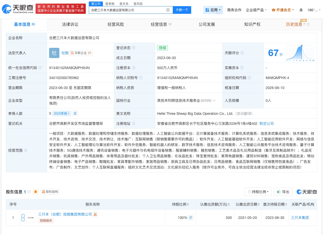This screenshot has height=235, width=323.
Task: Open the 三只羊集团 related product link
Action: (300, 218)
